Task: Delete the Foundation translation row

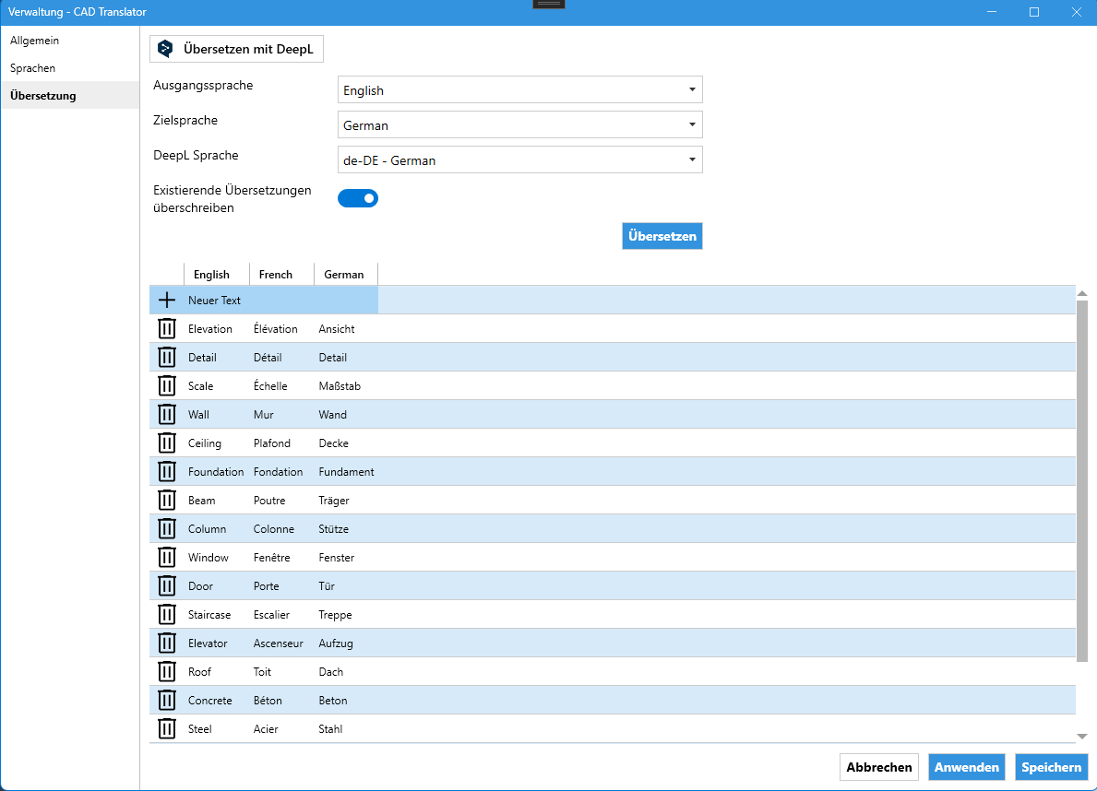Action: [166, 472]
